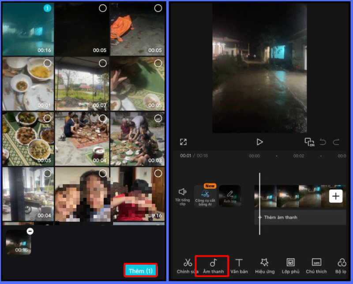Select the Chỉnh sửa scissors tool
Image resolution: width=353 pixels, height=284 pixels.
click(188, 265)
